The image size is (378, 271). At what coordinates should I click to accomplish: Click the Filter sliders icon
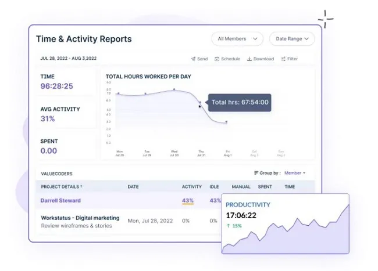tap(284, 59)
